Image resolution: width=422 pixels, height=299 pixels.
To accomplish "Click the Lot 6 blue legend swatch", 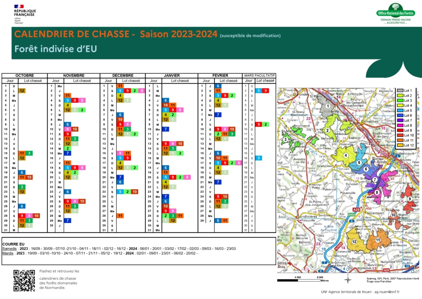I will pyautogui.click(x=400, y=116).
